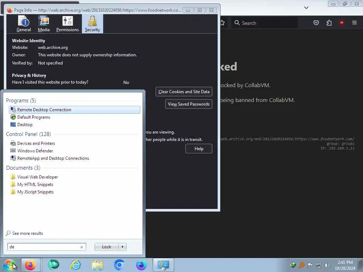Image resolution: width=363 pixels, height=272 pixels.
Task: Click Firefox icon in taskbar
Action: tap(30, 265)
